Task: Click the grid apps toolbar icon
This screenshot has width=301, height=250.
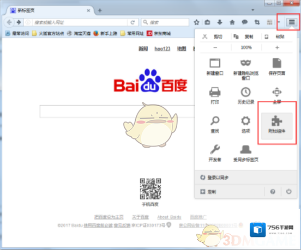Action: click(x=269, y=22)
